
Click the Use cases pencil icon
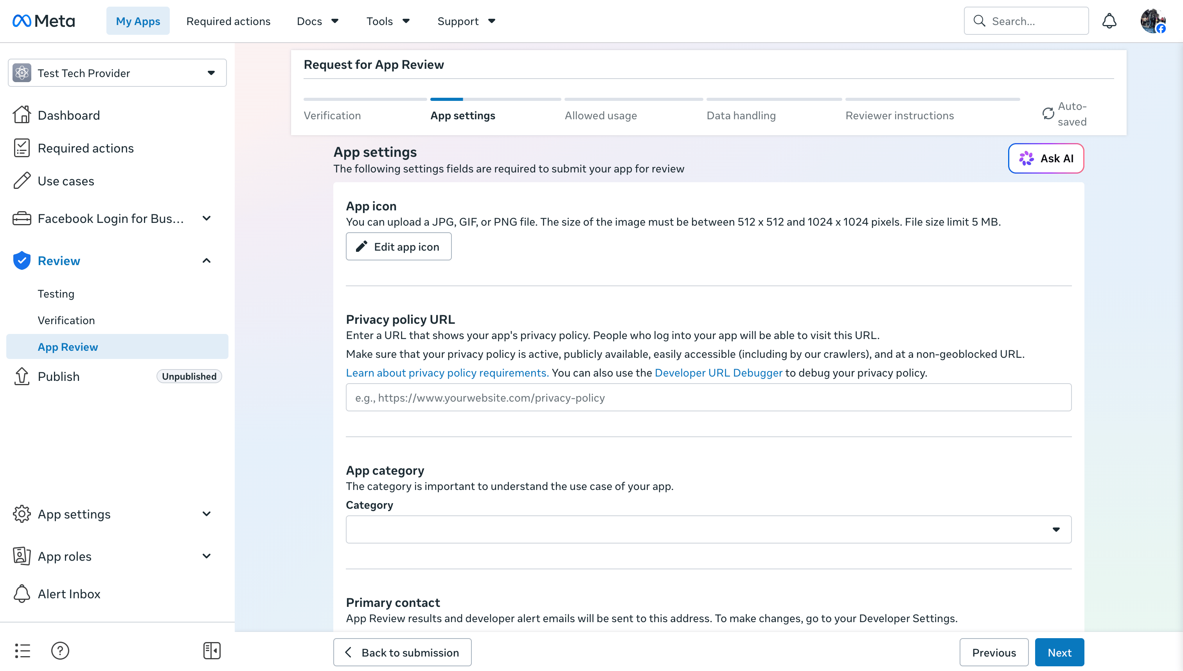point(22,181)
